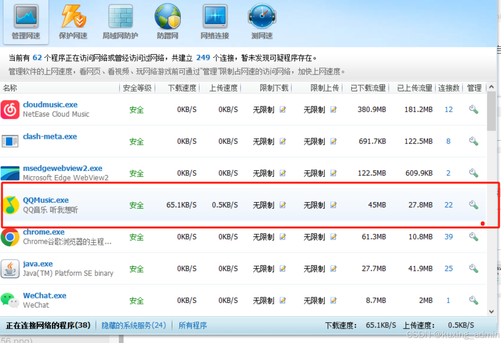Viewport: 501px width, 343px height.
Task: Click the java.exe app icon
Action: pos(10,268)
